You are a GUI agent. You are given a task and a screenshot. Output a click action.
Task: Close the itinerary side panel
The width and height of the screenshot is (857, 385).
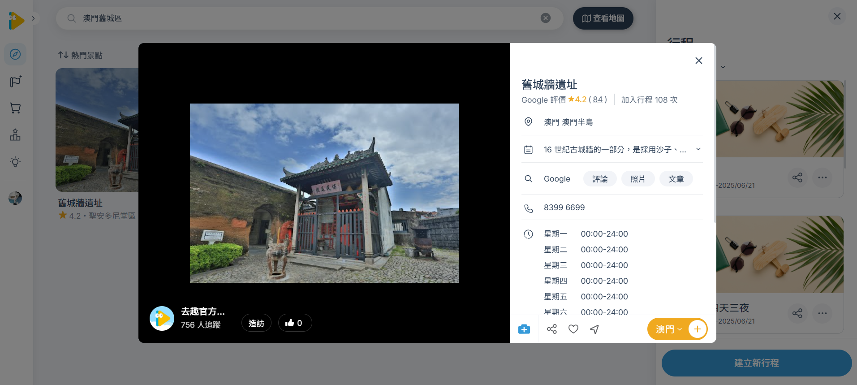tap(837, 17)
